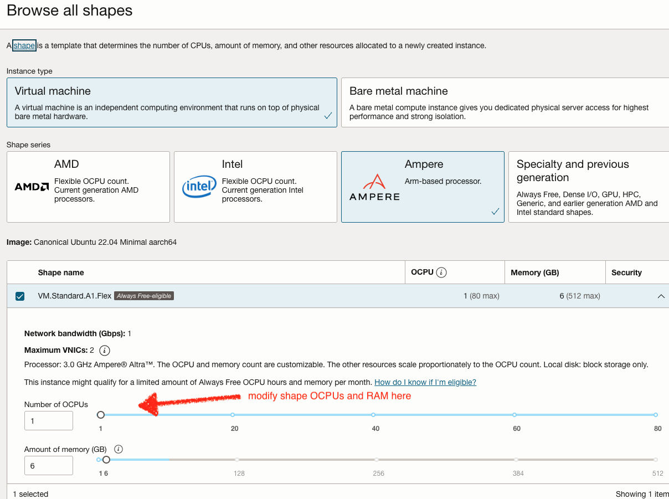This screenshot has width=669, height=499.
Task: Open the shape definition link
Action: tap(24, 45)
